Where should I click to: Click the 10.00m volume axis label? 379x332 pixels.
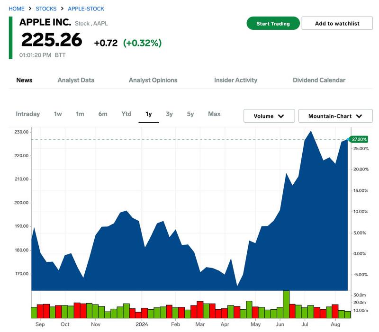click(361, 310)
